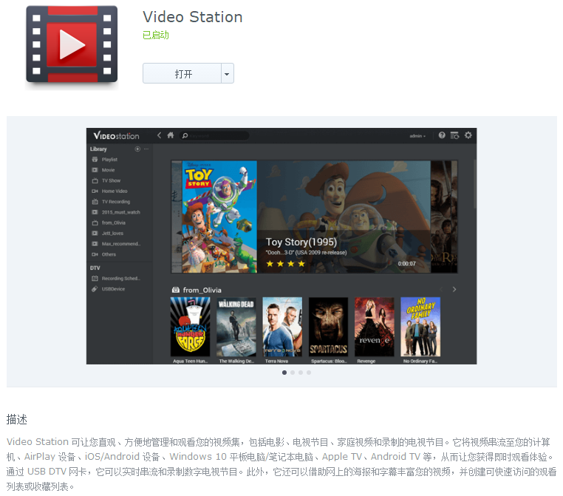Click Recording Schedule under DTV
The image size is (563, 496).
click(120, 279)
